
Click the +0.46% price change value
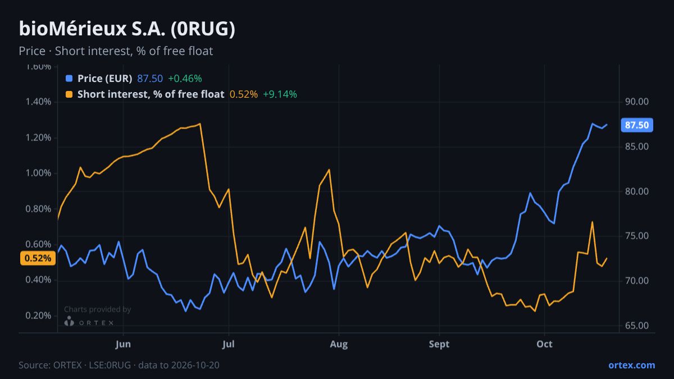[185, 79]
